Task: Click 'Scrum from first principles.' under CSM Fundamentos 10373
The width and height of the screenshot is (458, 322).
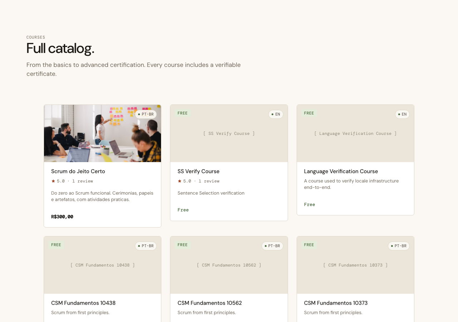Action: click(x=333, y=313)
